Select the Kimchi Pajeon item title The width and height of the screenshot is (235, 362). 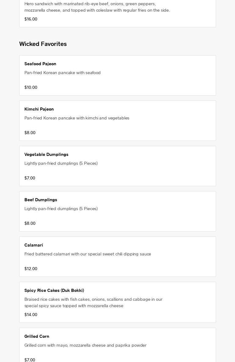point(39,109)
